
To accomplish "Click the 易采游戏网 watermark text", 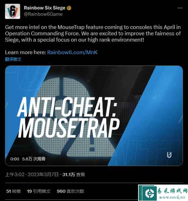I will point(172,191).
